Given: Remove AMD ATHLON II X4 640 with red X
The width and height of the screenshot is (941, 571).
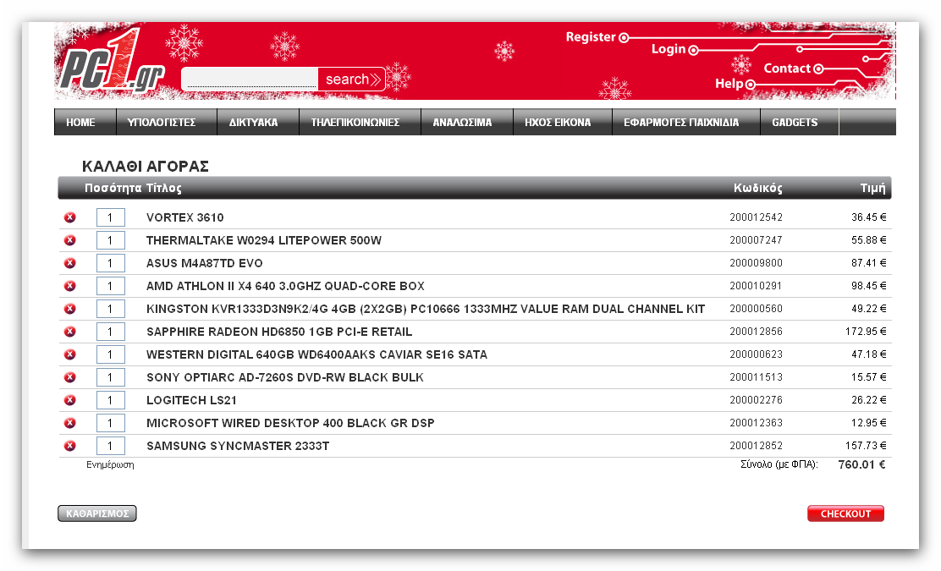Looking at the screenshot, I should point(70,286).
